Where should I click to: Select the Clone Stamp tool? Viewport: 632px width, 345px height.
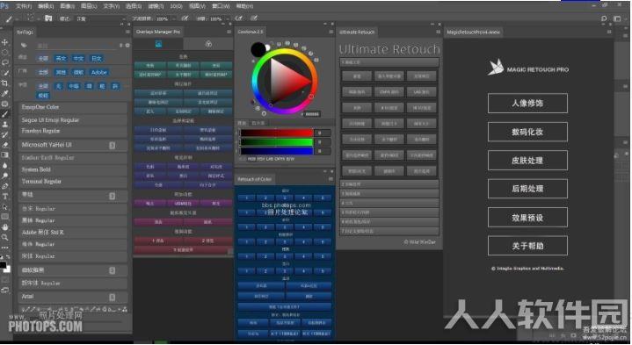[x=5, y=125]
